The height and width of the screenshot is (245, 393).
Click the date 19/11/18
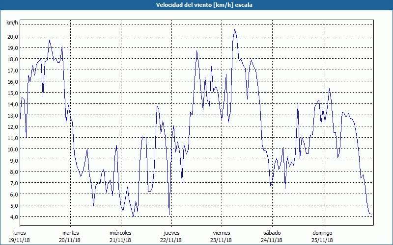[19, 240]
